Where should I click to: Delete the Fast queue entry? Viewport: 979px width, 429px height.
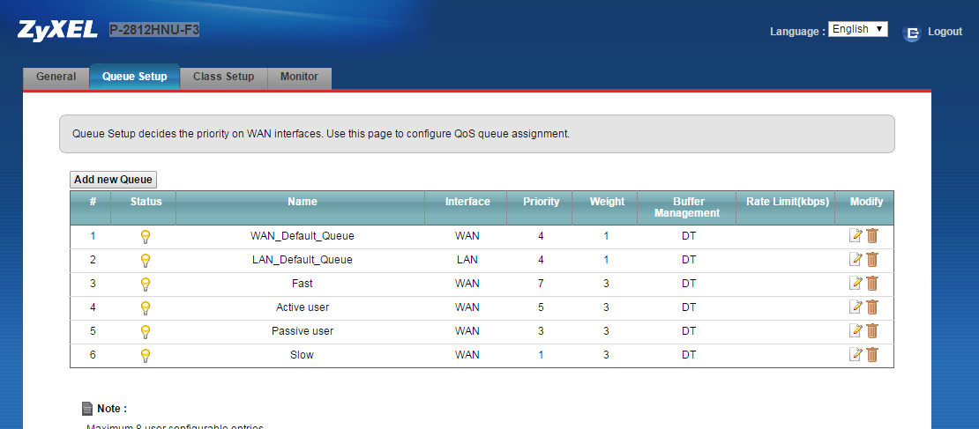tap(872, 283)
